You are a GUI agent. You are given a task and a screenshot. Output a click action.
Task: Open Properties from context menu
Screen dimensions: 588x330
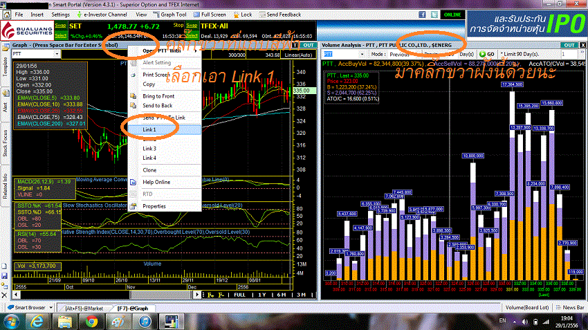pyautogui.click(x=154, y=206)
